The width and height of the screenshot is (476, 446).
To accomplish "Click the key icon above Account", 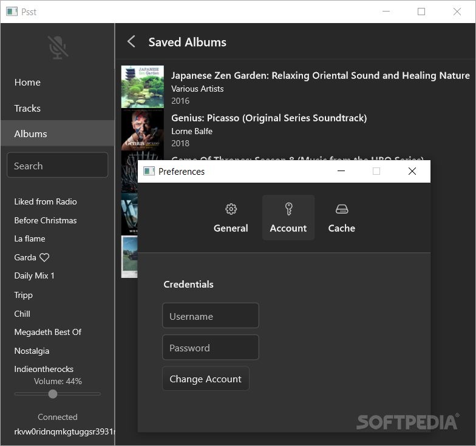I will (288, 209).
